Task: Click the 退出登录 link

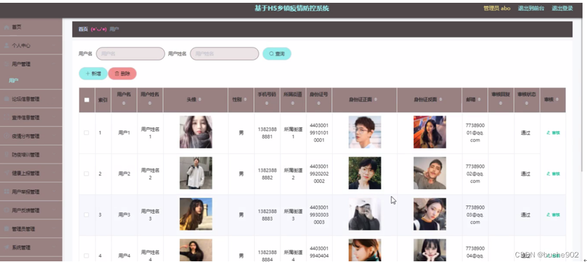Action: (562, 8)
